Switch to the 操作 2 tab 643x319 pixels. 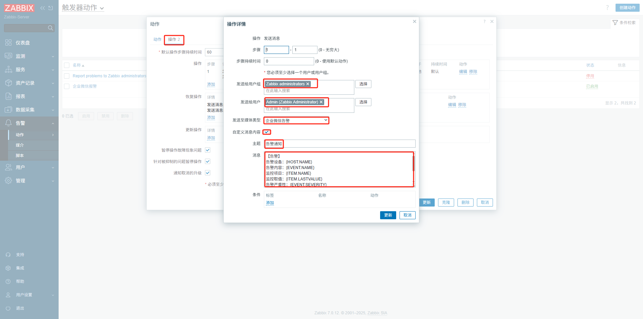tap(174, 39)
